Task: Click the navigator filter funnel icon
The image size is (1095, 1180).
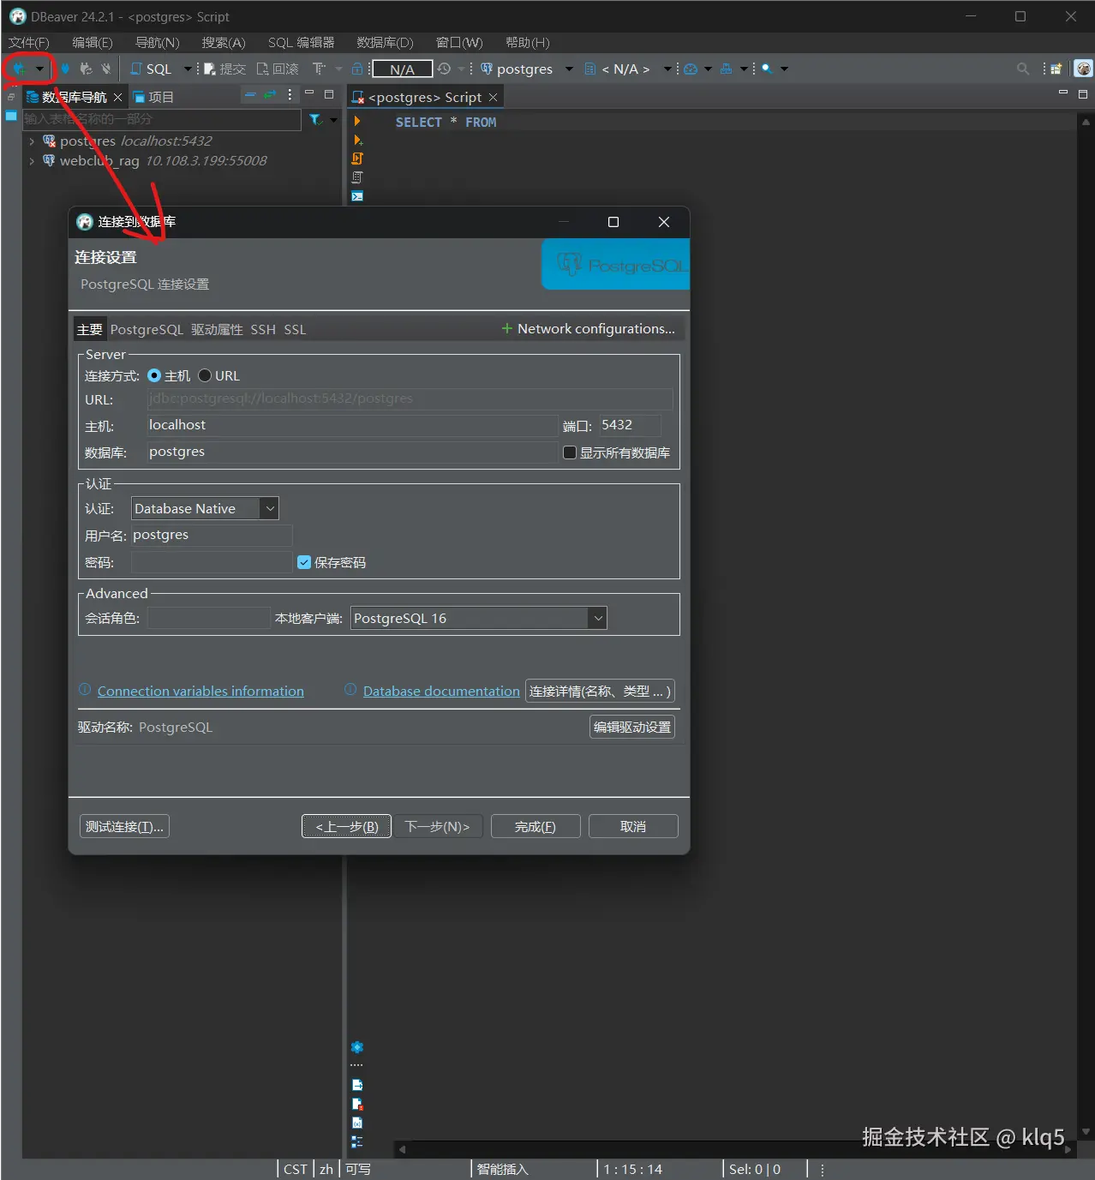Action: (x=315, y=119)
